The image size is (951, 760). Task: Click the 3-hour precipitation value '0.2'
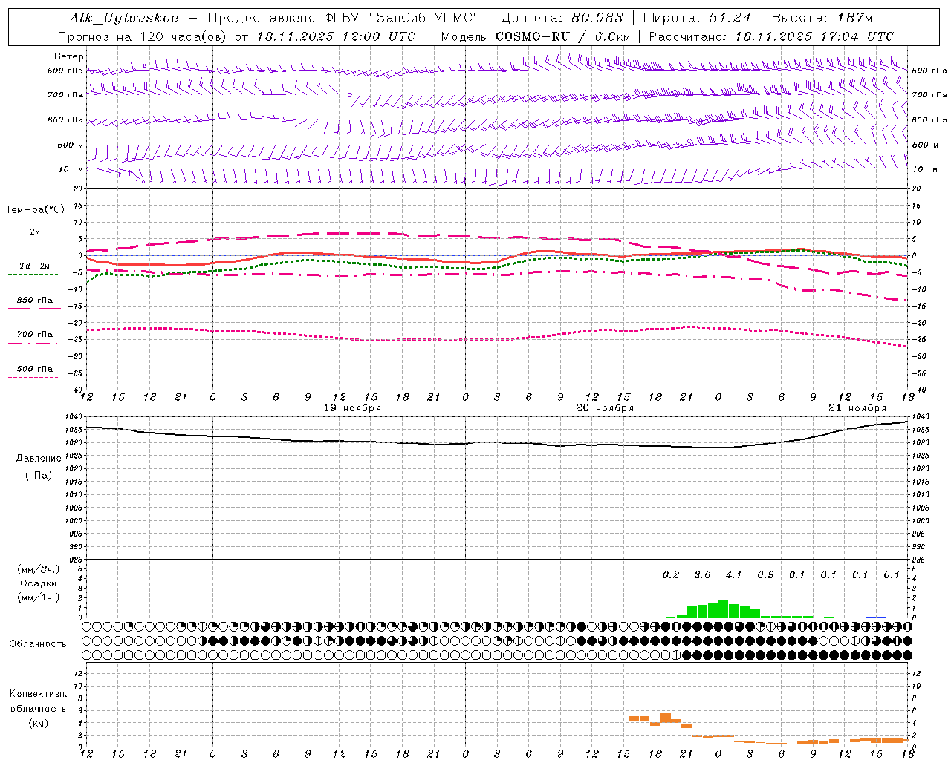[x=670, y=575]
